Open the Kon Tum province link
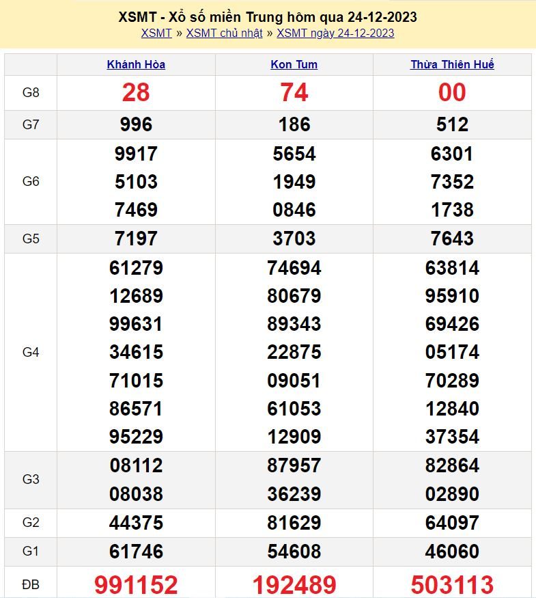 click(x=294, y=64)
